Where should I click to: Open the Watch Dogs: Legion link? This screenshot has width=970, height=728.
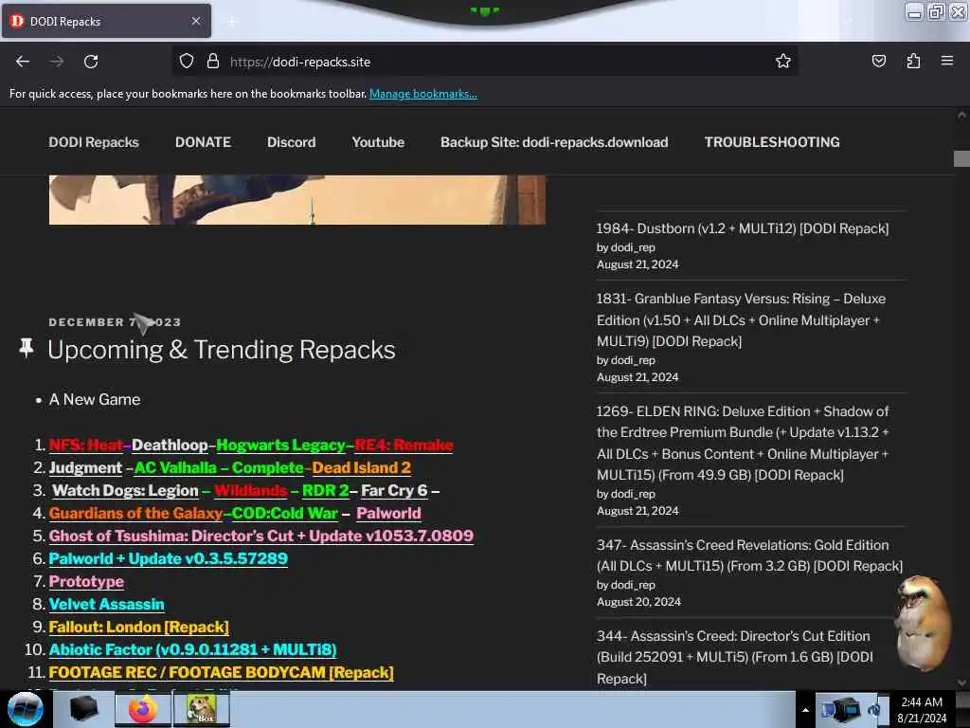point(126,491)
